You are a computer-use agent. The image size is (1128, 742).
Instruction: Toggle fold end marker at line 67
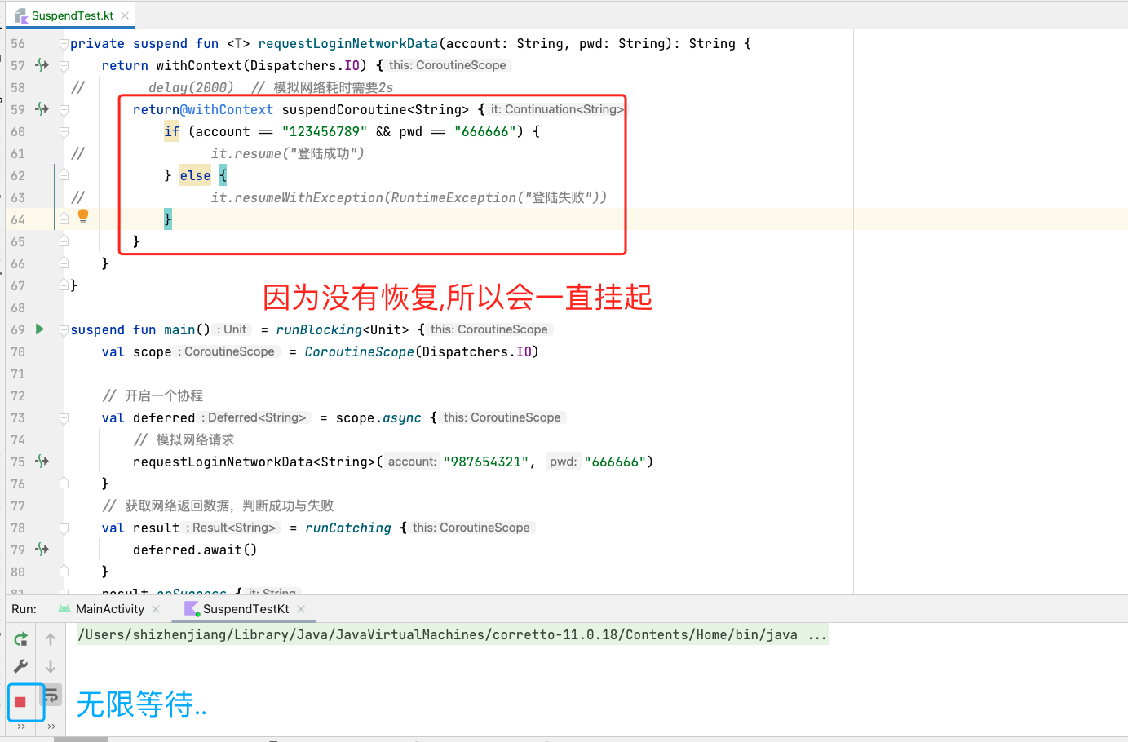(64, 285)
